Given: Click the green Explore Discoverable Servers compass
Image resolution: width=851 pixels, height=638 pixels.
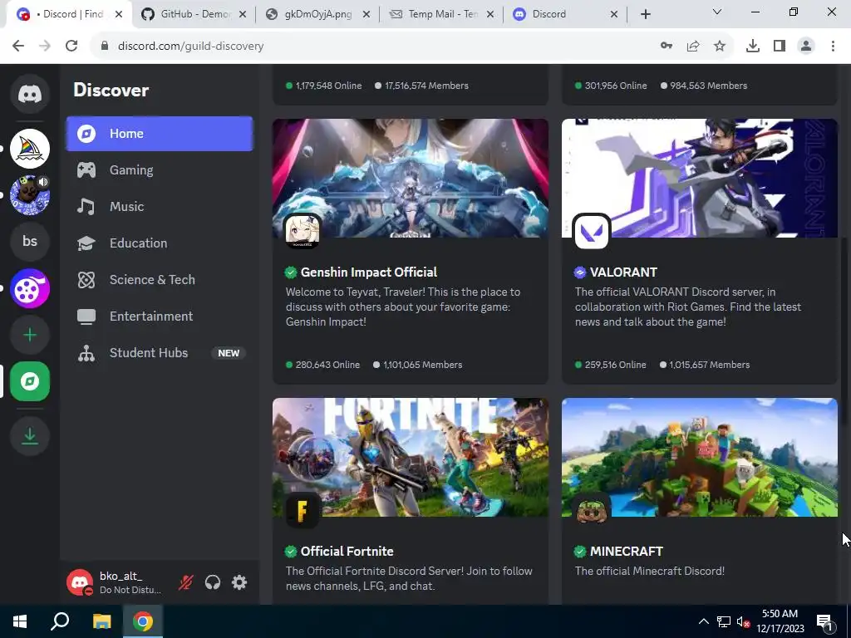Looking at the screenshot, I should pyautogui.click(x=30, y=381).
